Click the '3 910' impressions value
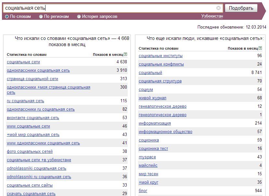The image size is (269, 196). (x=122, y=70)
